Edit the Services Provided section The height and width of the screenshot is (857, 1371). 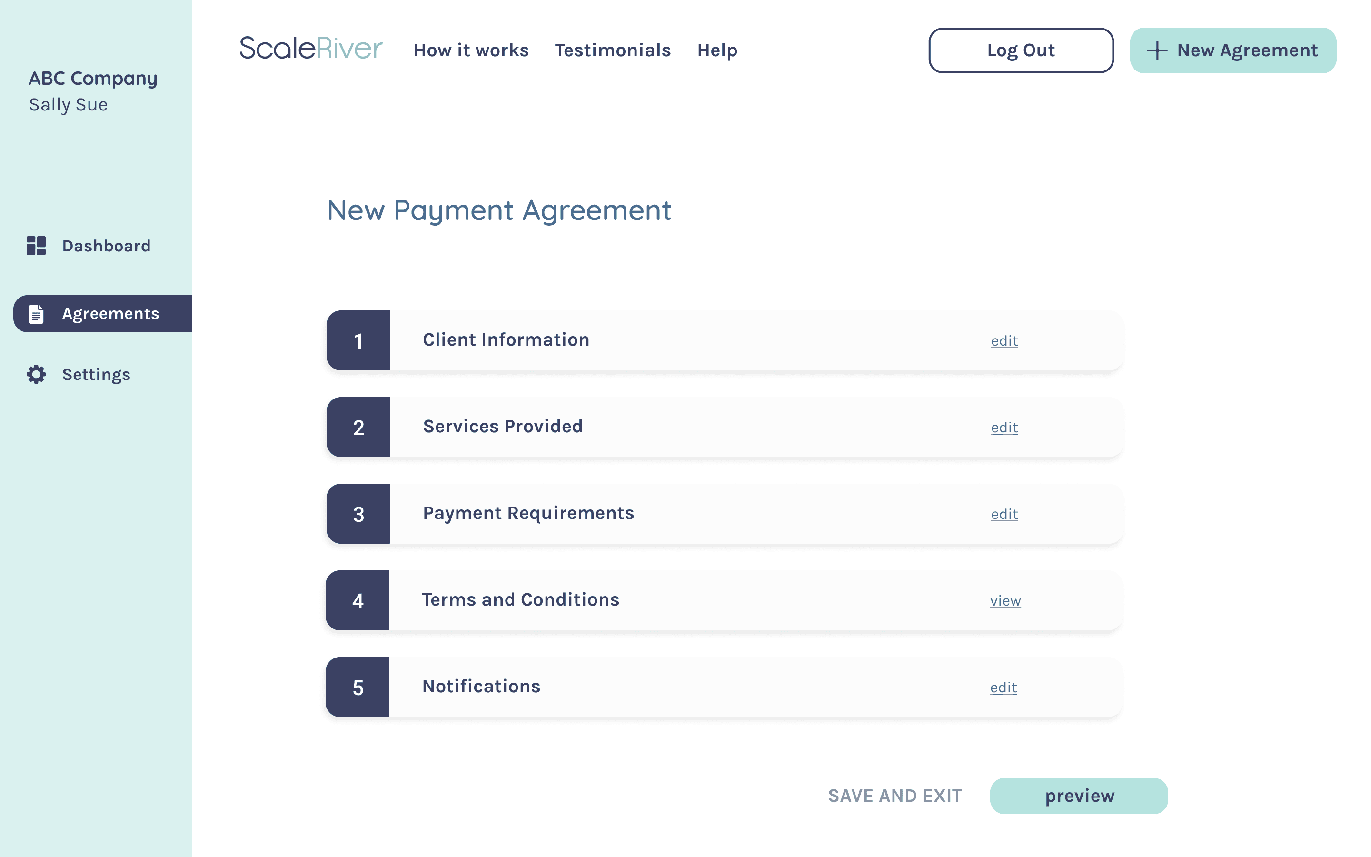click(x=1004, y=428)
